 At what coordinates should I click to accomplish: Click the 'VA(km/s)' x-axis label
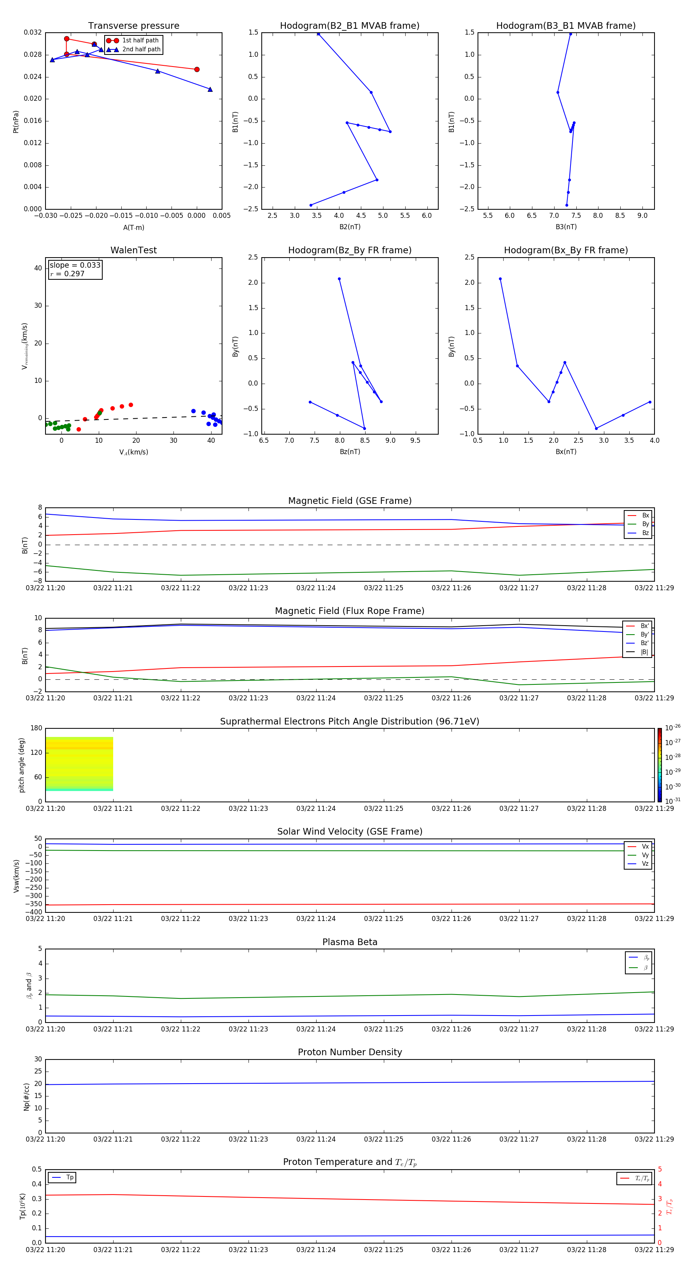pyautogui.click(x=133, y=452)
